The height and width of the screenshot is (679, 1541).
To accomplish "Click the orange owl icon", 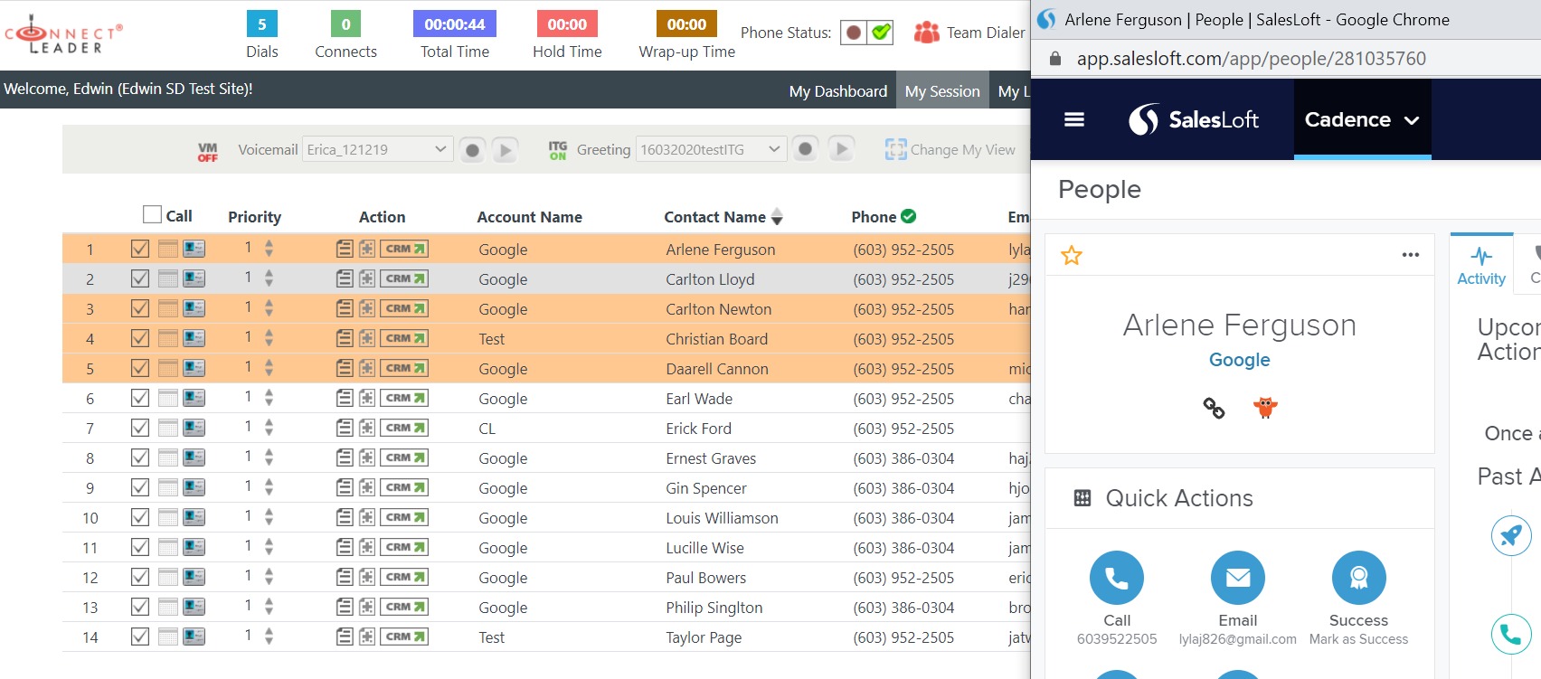I will (1265, 408).
